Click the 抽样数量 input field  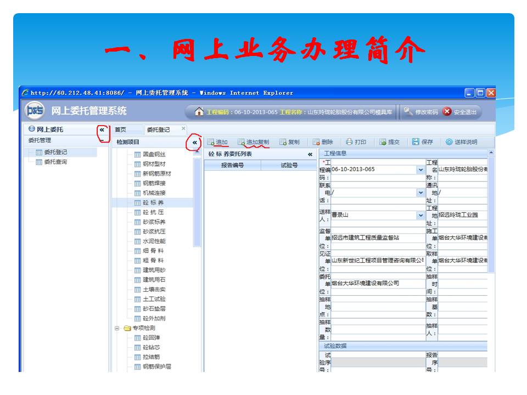(378, 330)
